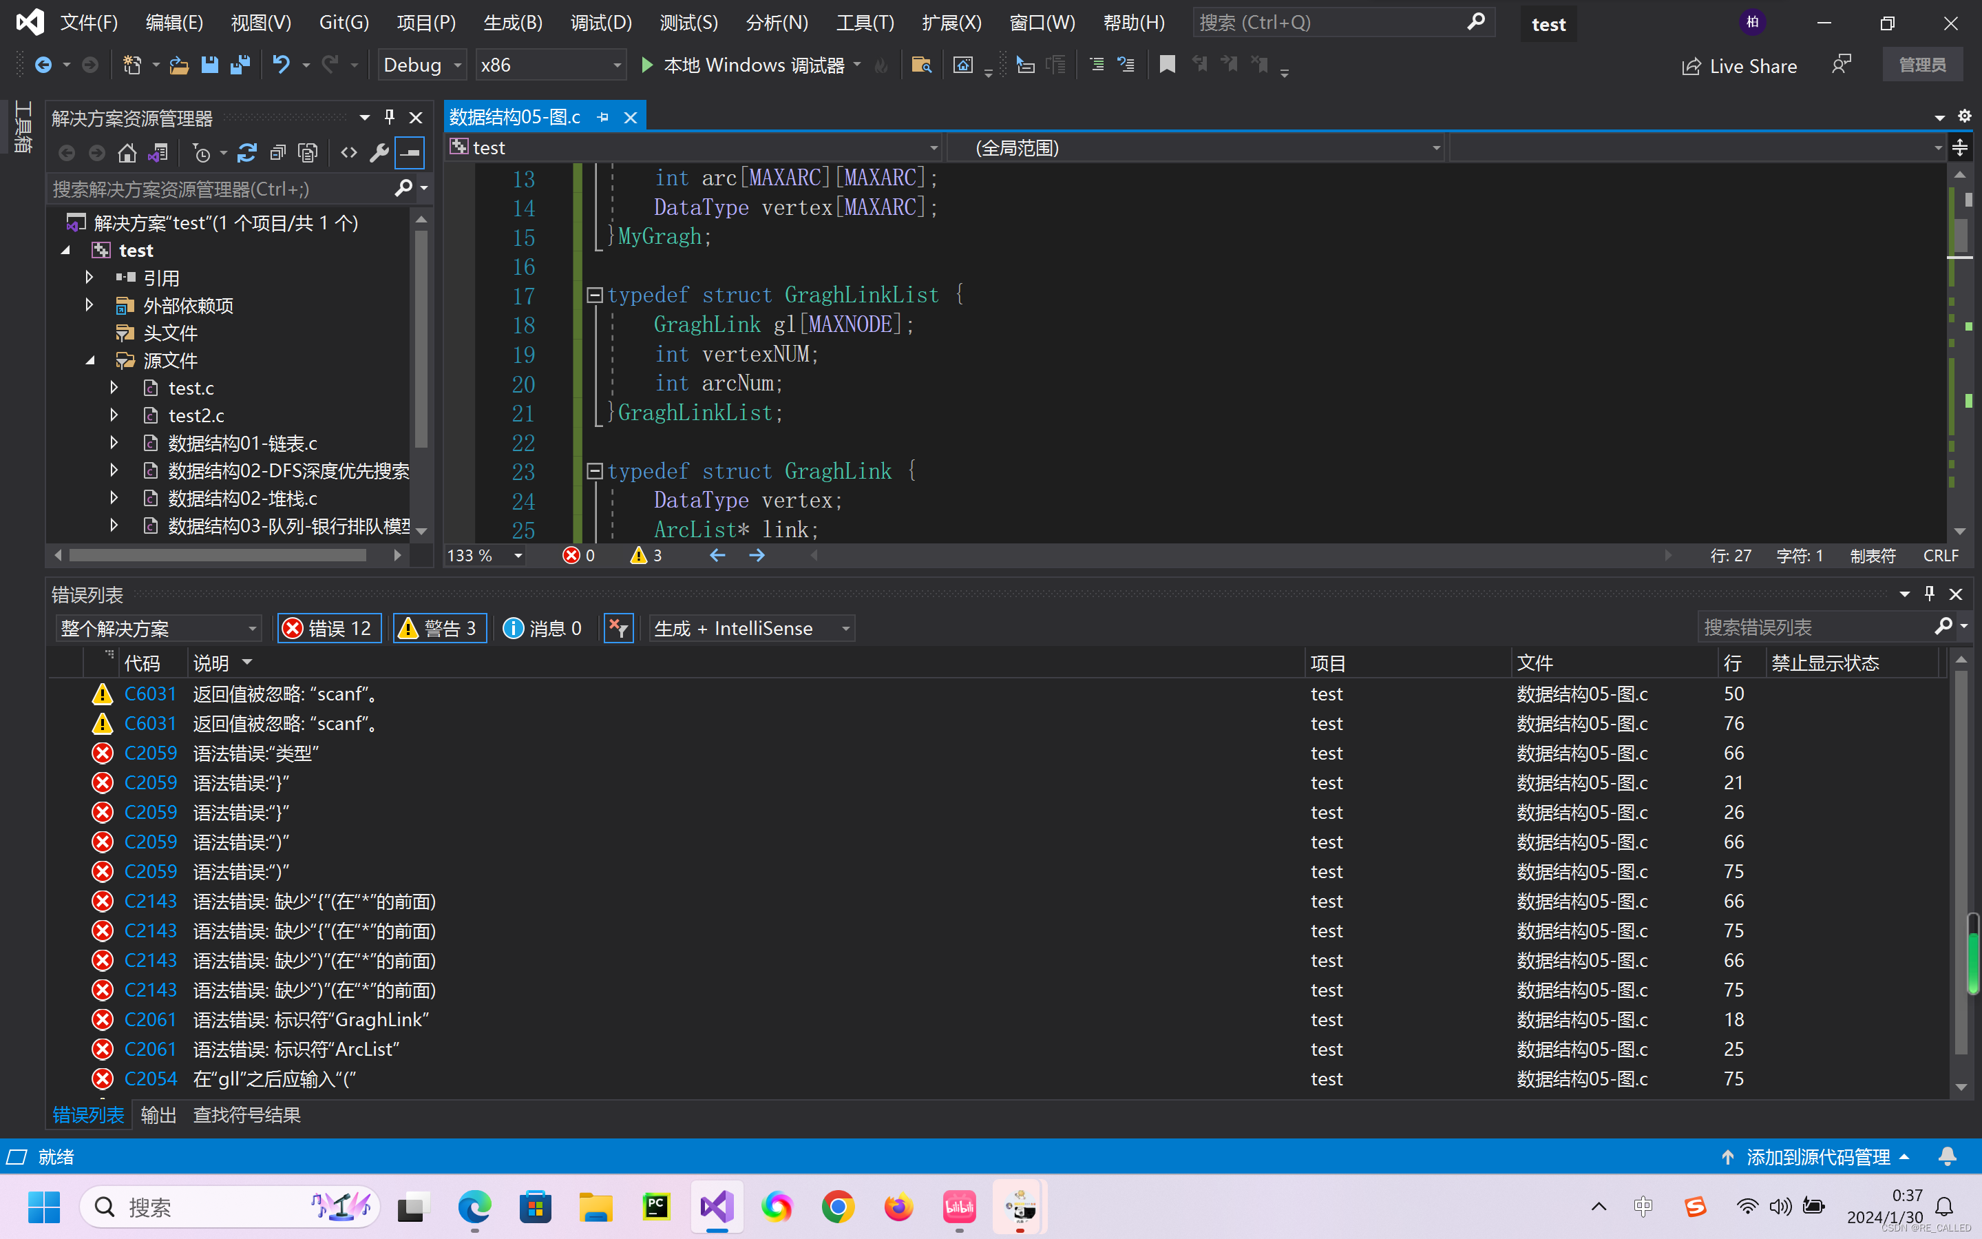The image size is (1982, 1239).
Task: Collapse the 源文件 folder in the tree
Action: [x=90, y=361]
